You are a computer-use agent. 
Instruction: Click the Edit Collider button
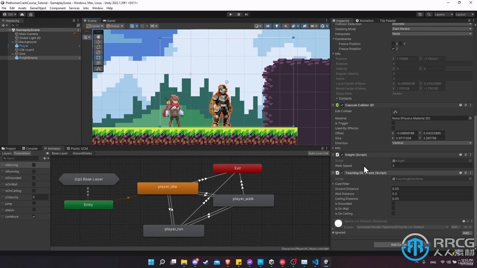tap(395, 112)
